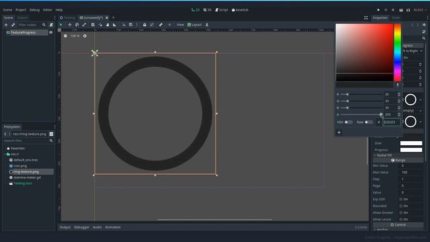
Task: Select the pivot tool icon
Action: [100, 25]
